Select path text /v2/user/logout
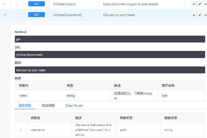 pos(64,4)
